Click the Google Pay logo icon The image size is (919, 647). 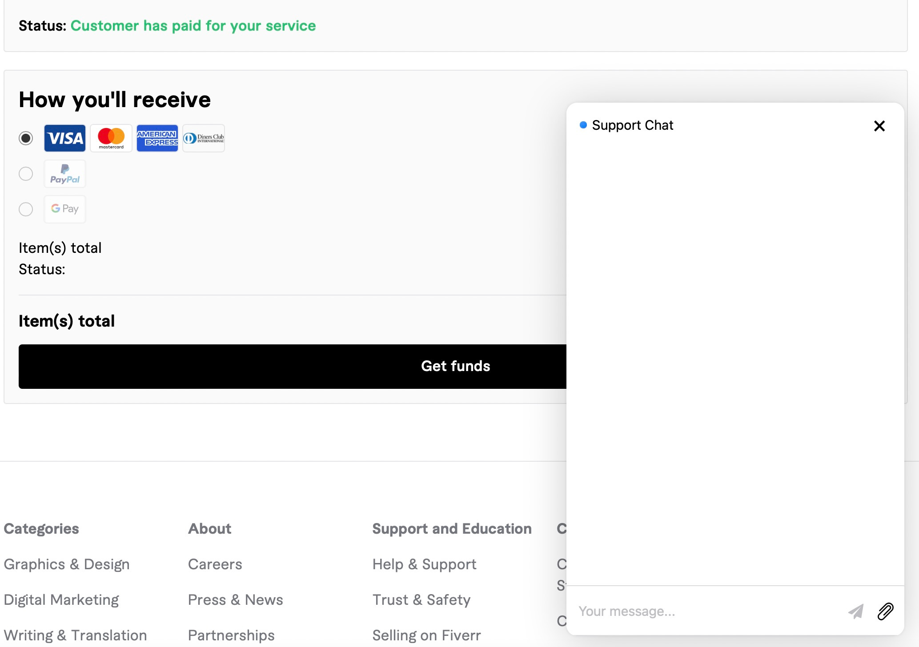click(x=65, y=209)
